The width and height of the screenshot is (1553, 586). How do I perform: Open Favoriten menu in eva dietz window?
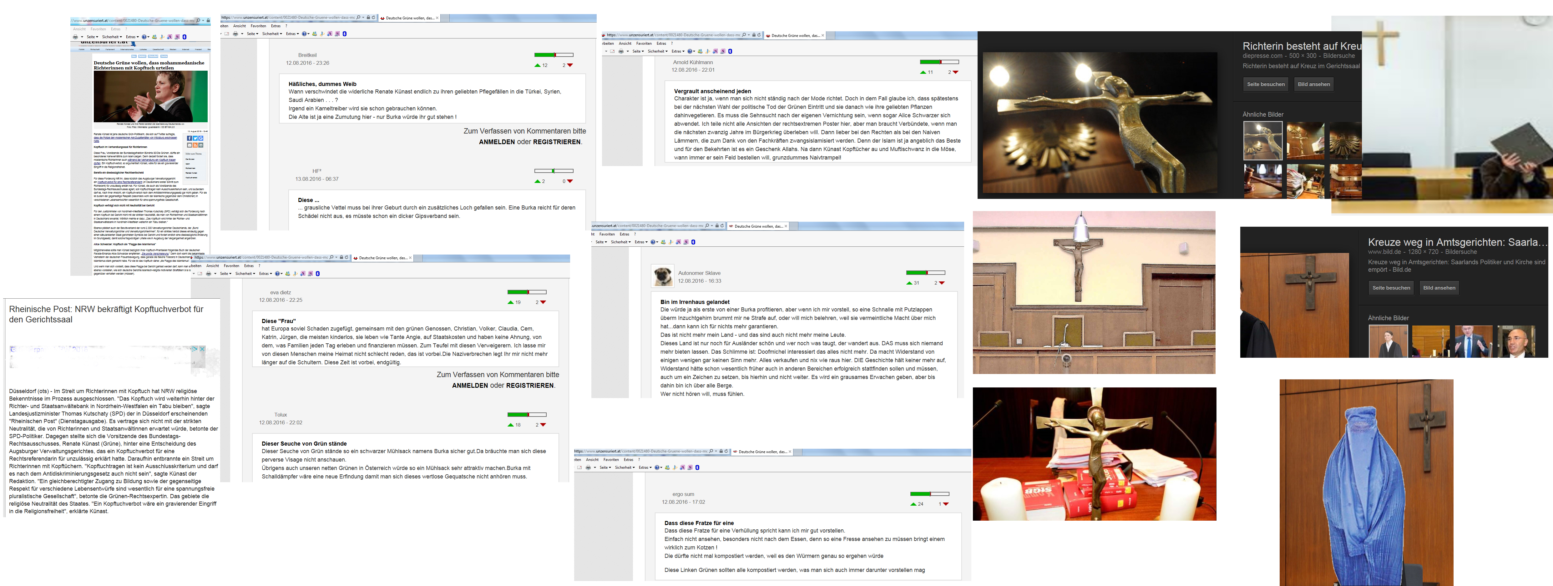click(x=231, y=266)
